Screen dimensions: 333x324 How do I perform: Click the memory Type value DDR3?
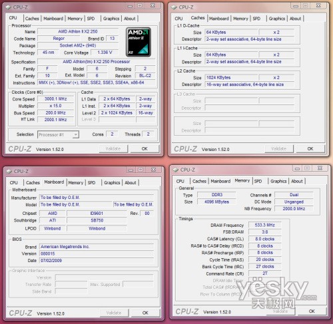216,195
